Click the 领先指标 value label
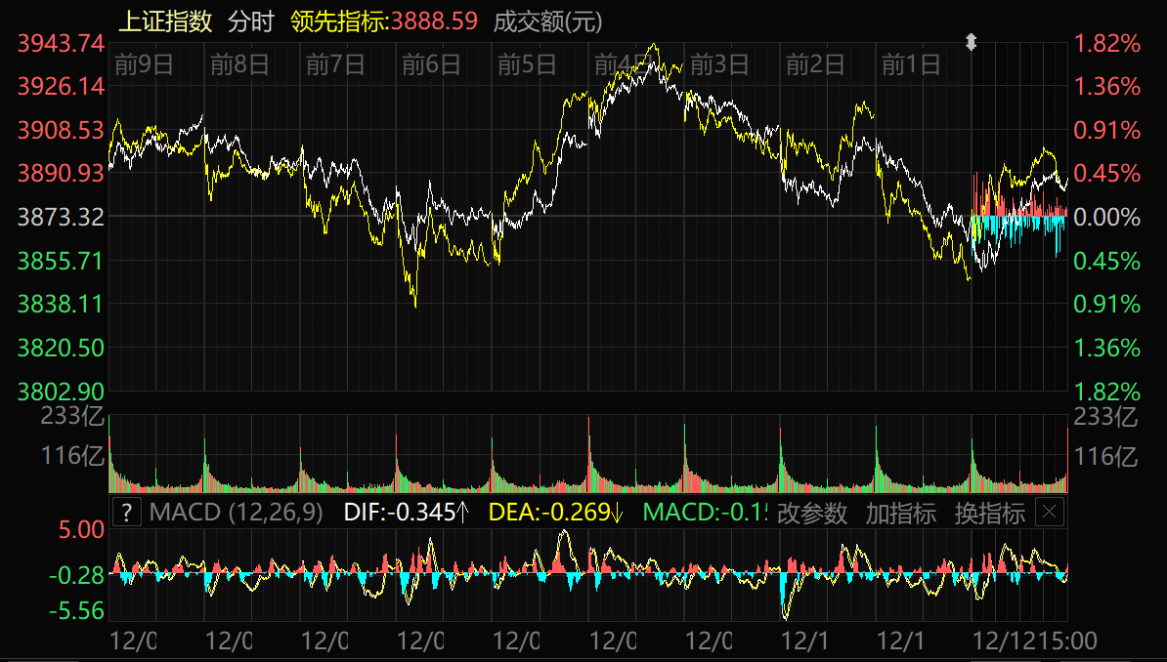 coord(384,21)
